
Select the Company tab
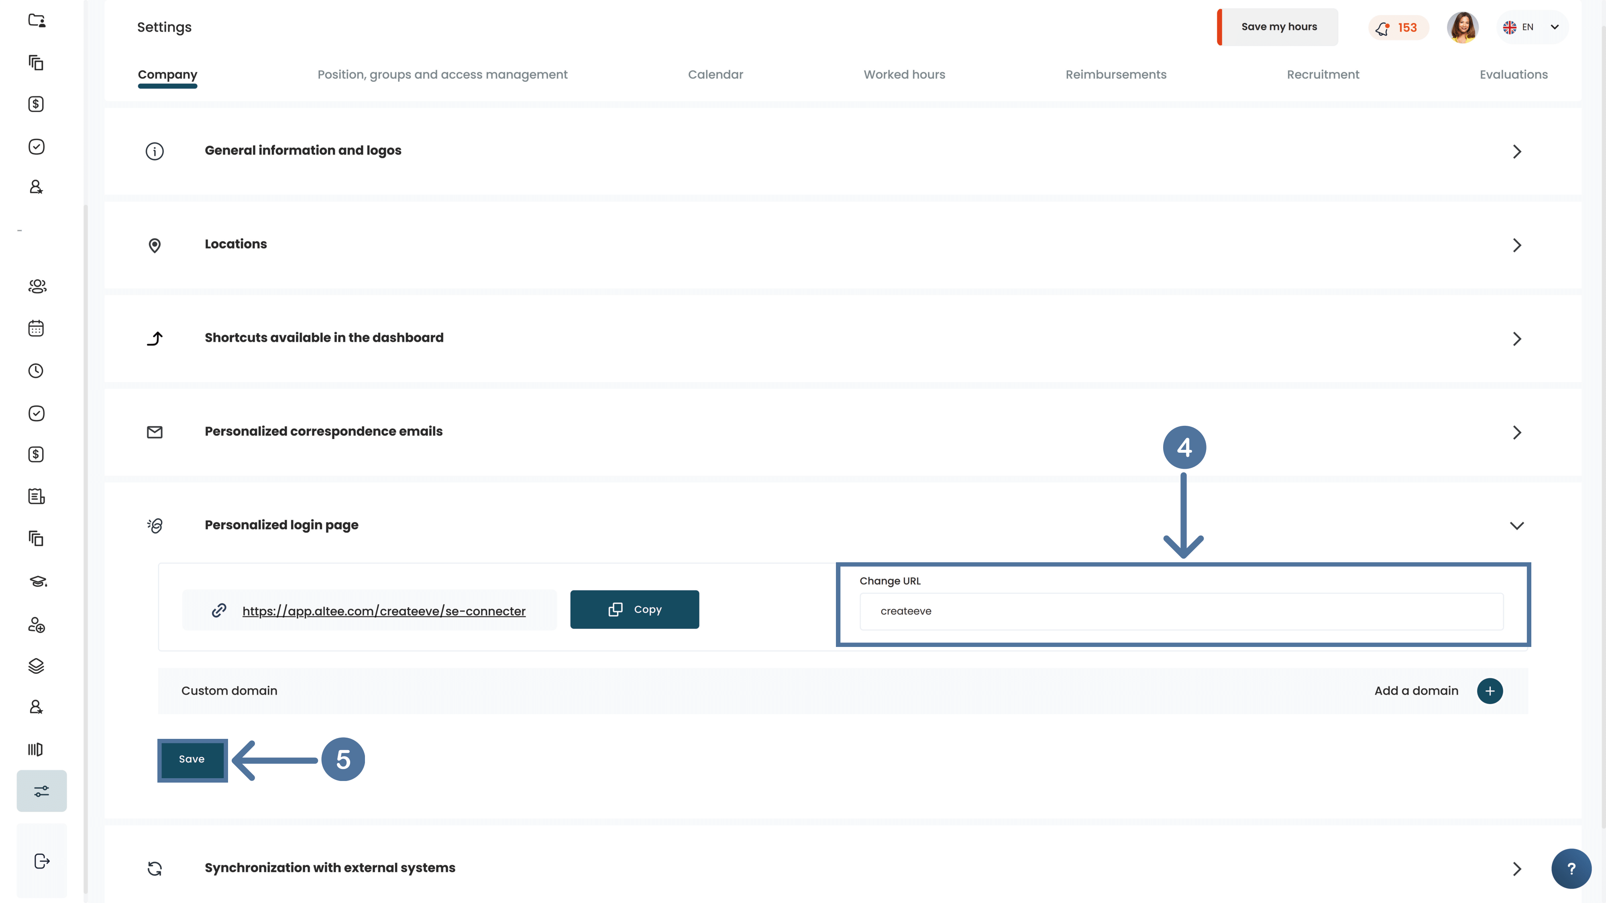click(x=168, y=75)
